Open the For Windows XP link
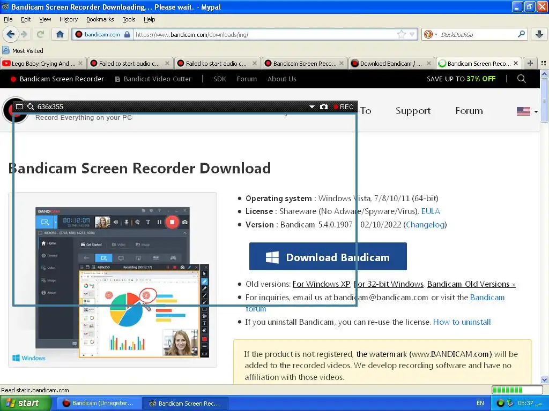 click(x=321, y=284)
